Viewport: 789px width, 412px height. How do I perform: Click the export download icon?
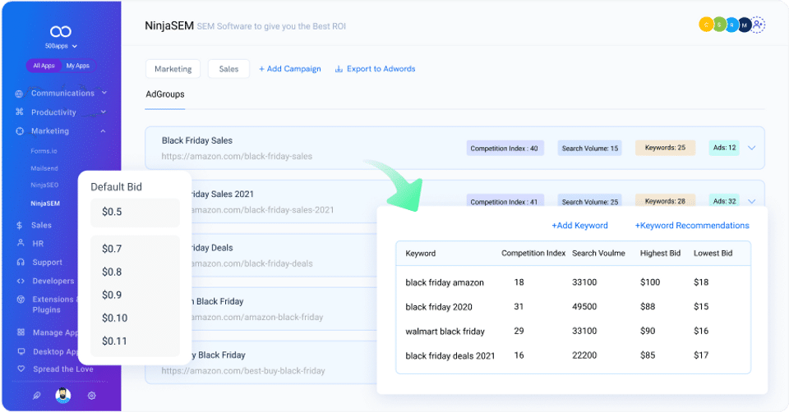(339, 69)
